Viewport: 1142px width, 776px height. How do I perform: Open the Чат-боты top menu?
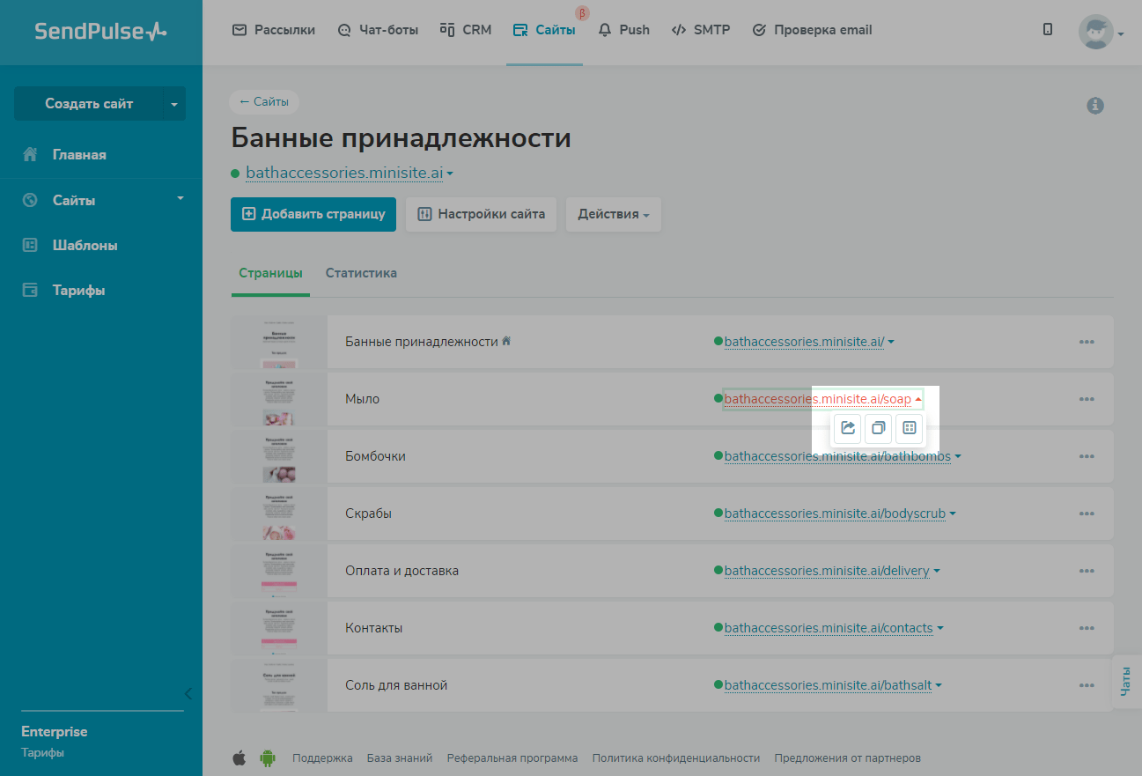coord(378,30)
